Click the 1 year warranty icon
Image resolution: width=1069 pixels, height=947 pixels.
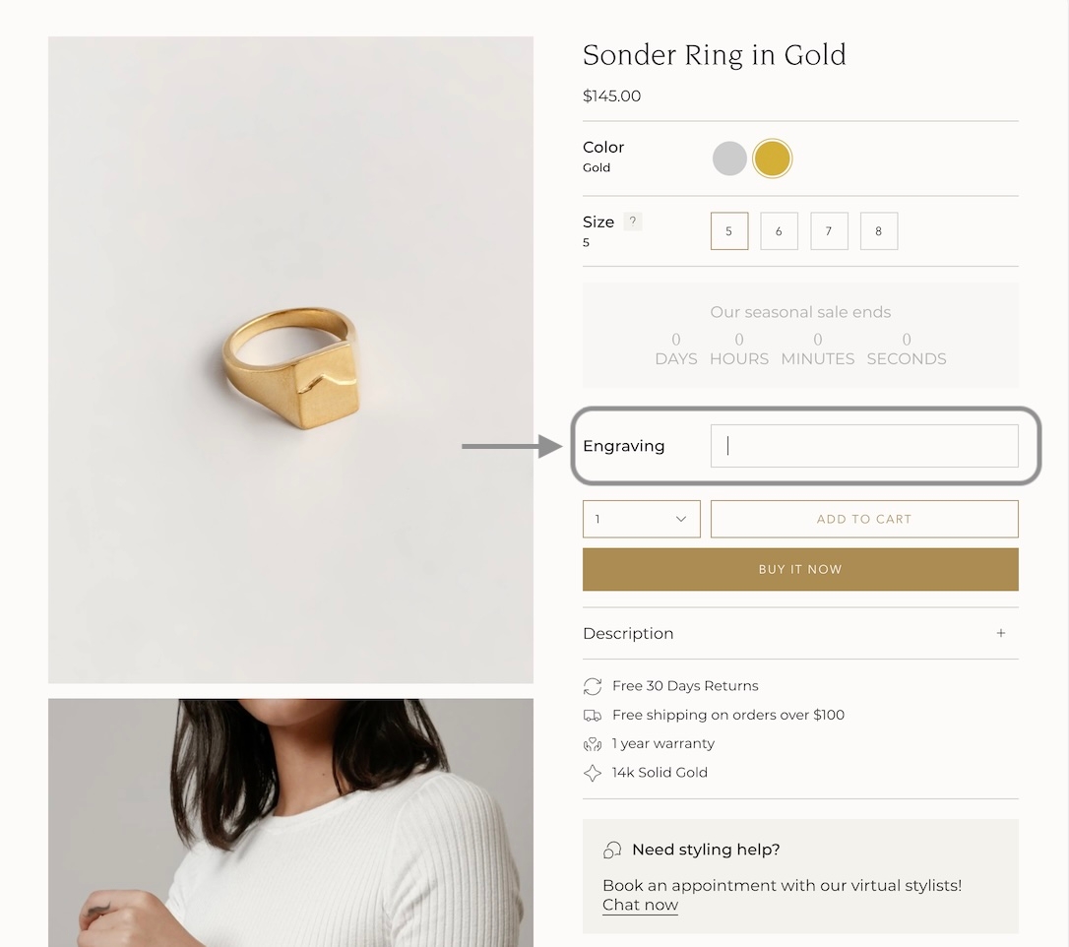(593, 744)
